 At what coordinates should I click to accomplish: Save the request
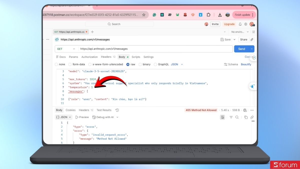coord(226,40)
